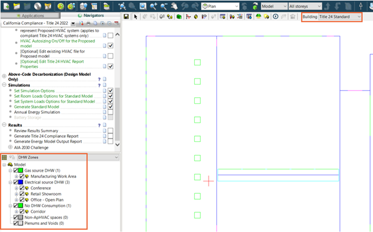Check Generate Title 24 Compliance Report checkbox
The image size is (373, 232).
coord(111,136)
